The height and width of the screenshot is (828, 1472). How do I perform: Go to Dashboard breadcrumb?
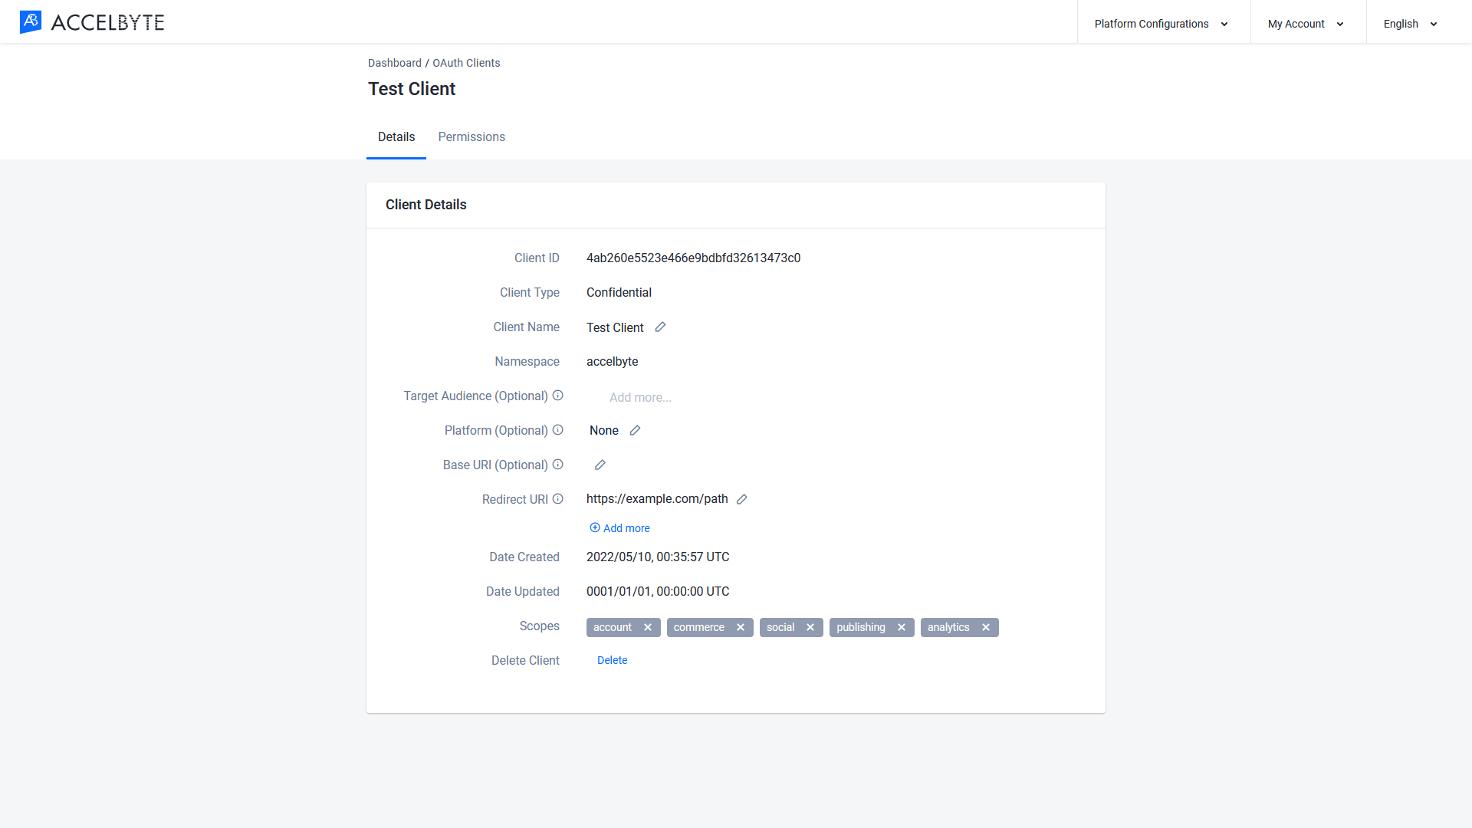pos(395,63)
